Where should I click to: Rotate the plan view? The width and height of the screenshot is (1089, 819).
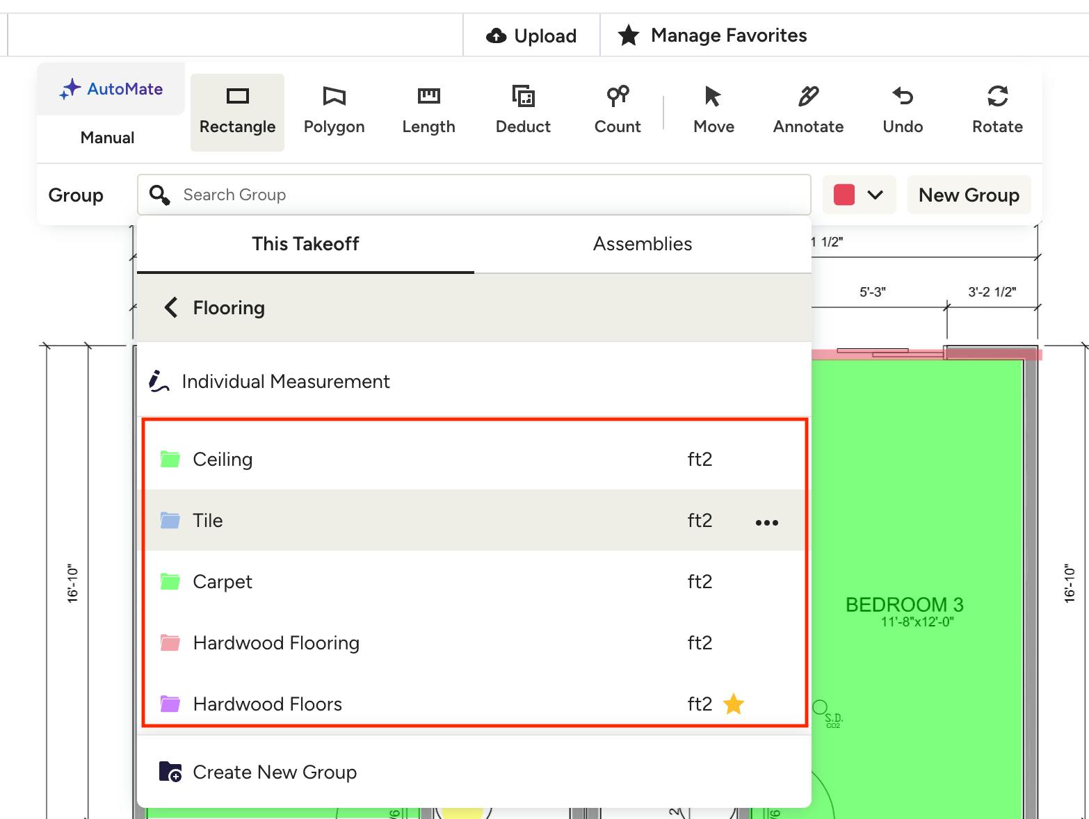997,112
